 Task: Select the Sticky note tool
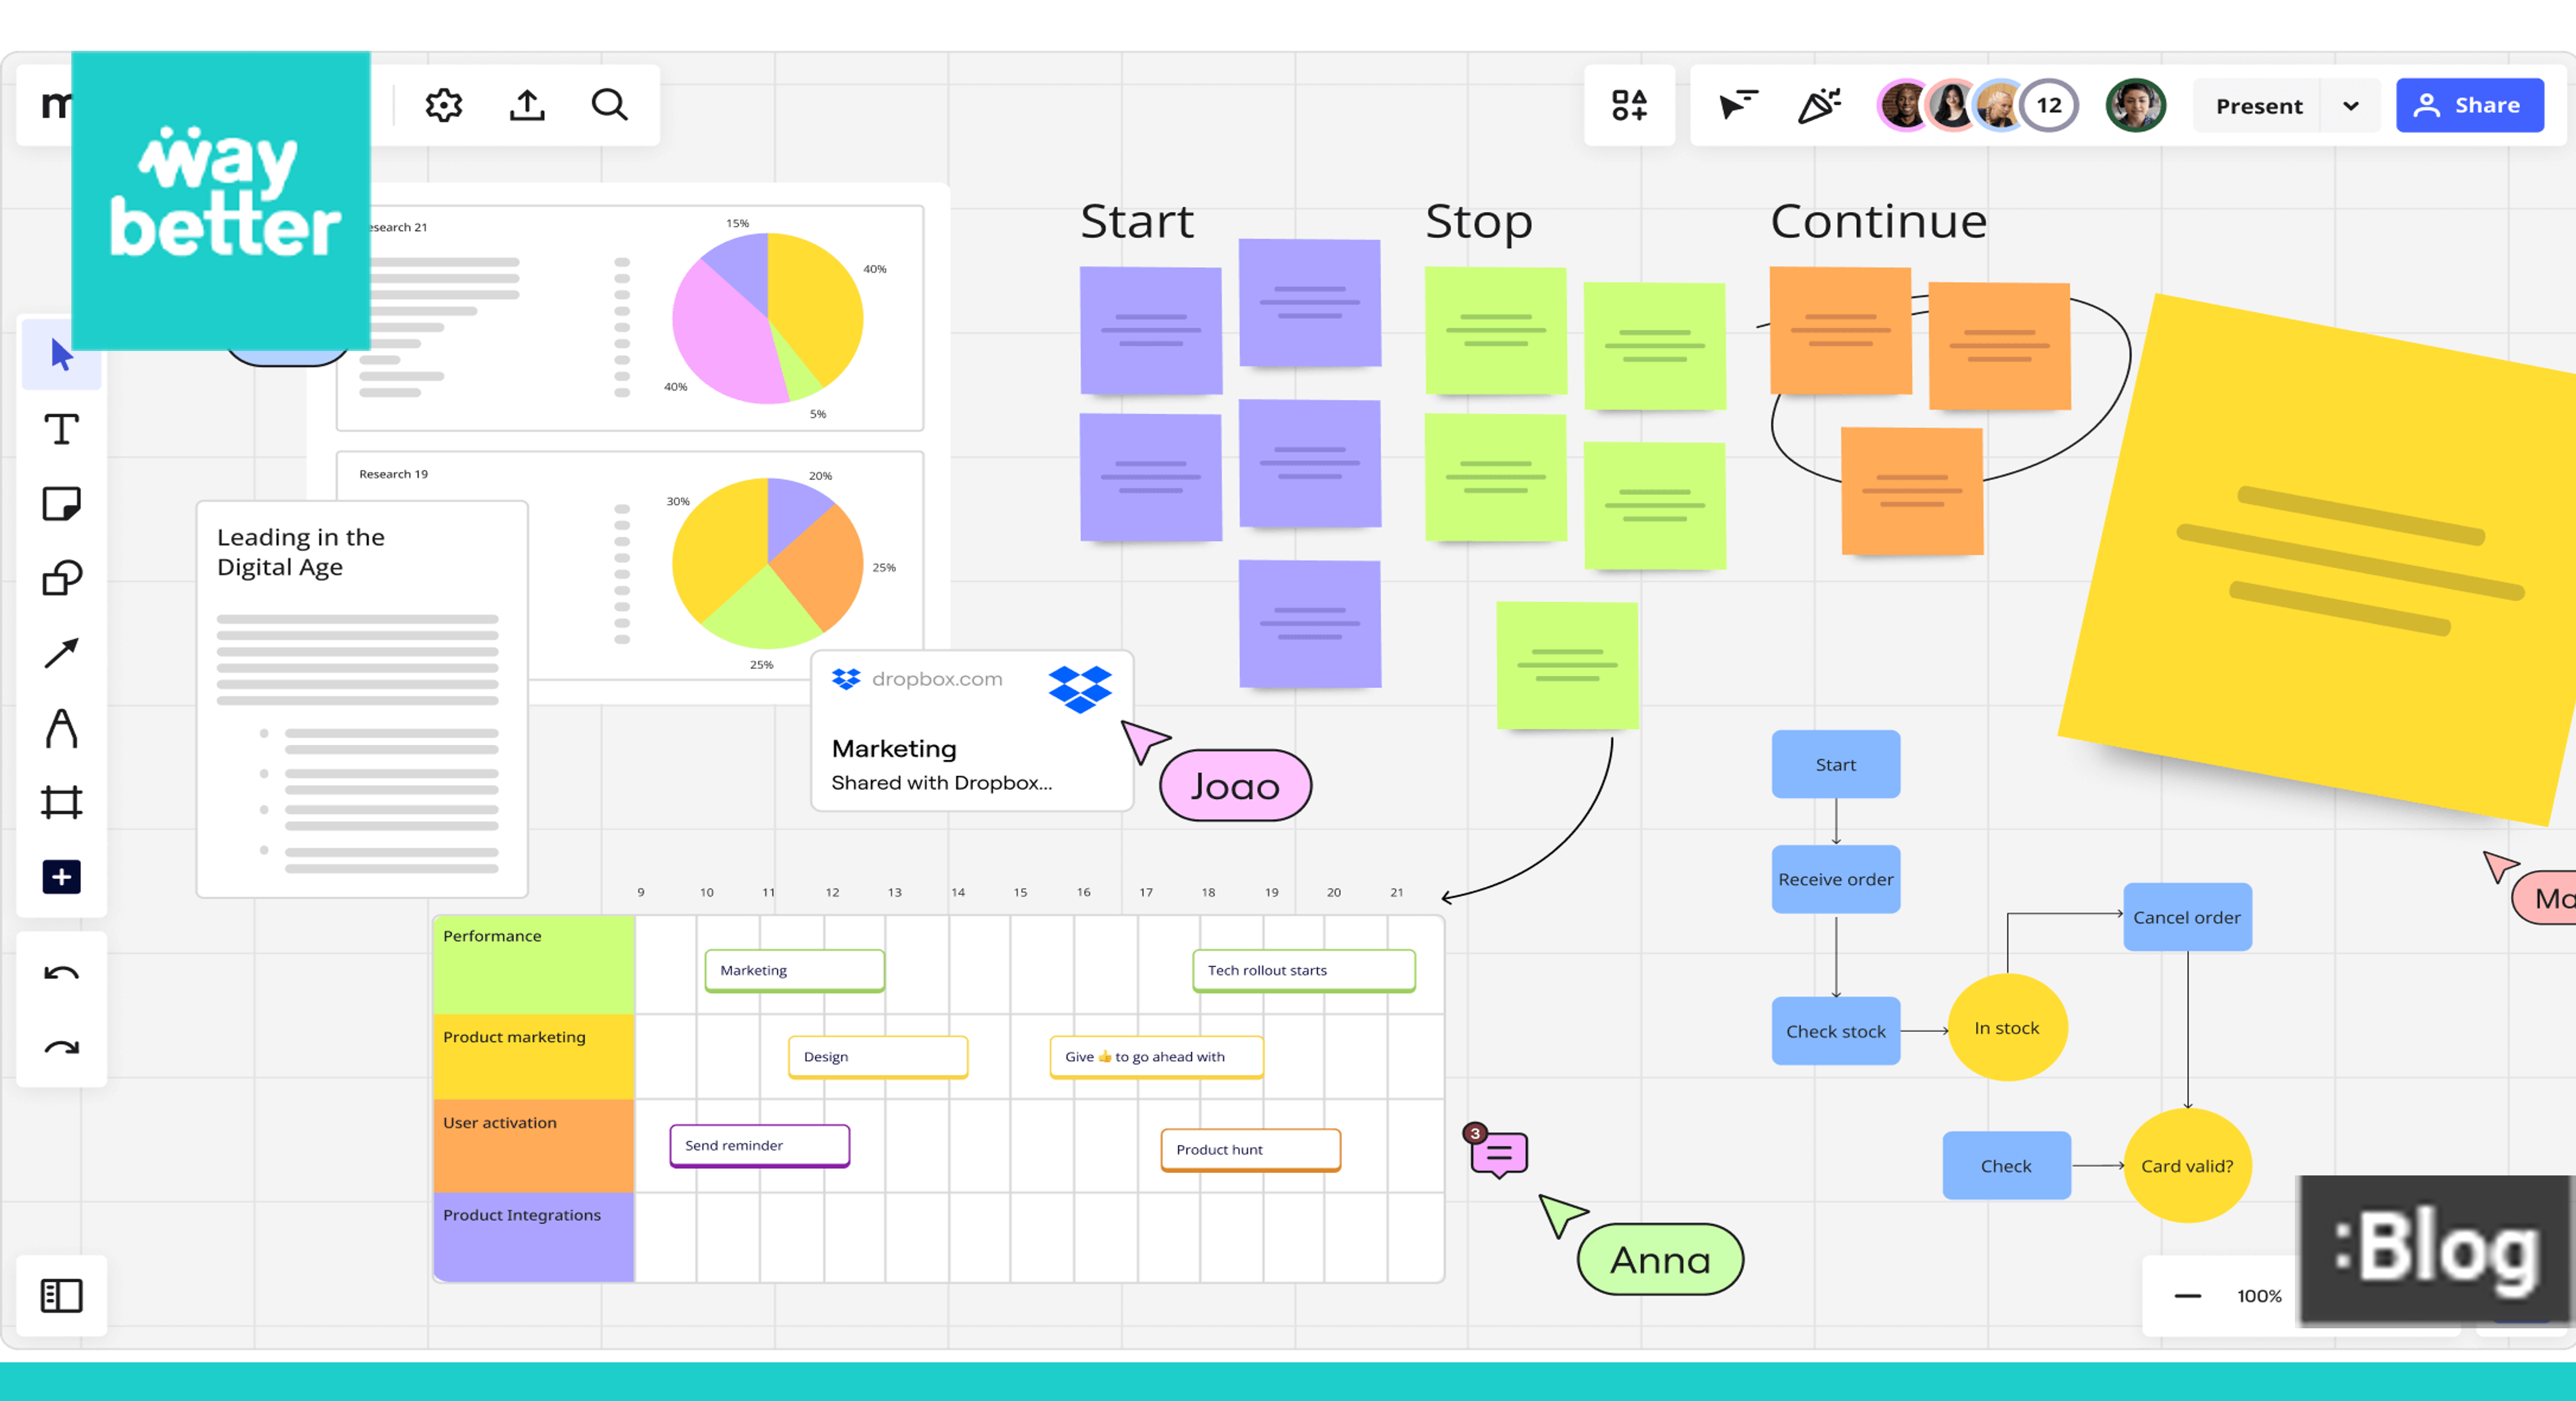[61, 504]
